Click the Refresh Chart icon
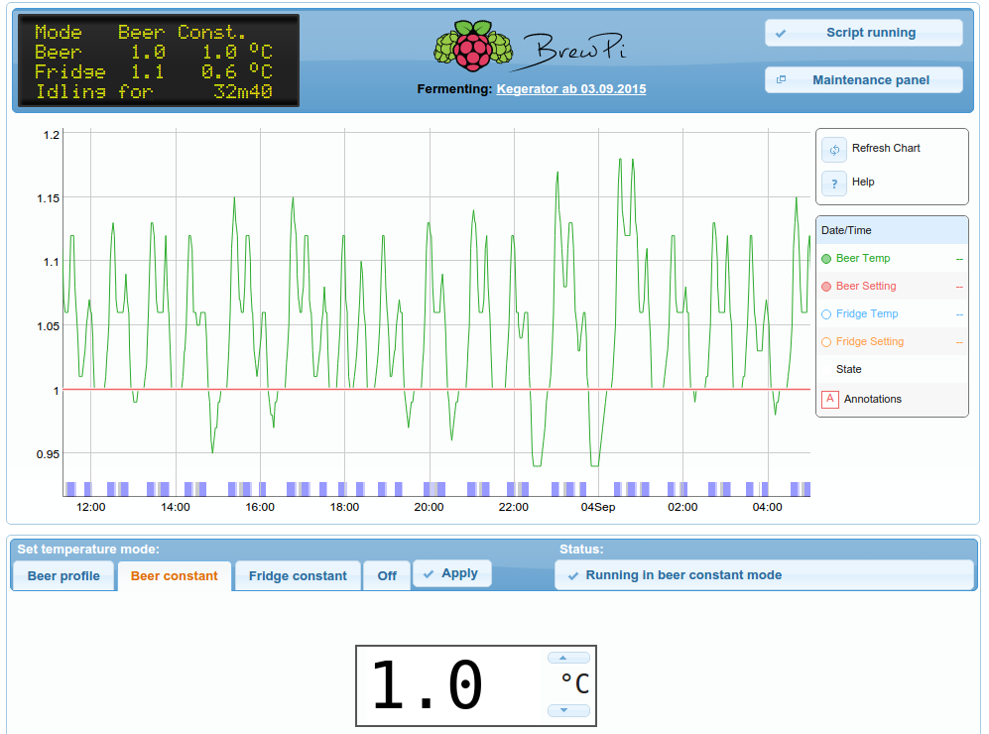The image size is (989, 734). click(x=834, y=150)
